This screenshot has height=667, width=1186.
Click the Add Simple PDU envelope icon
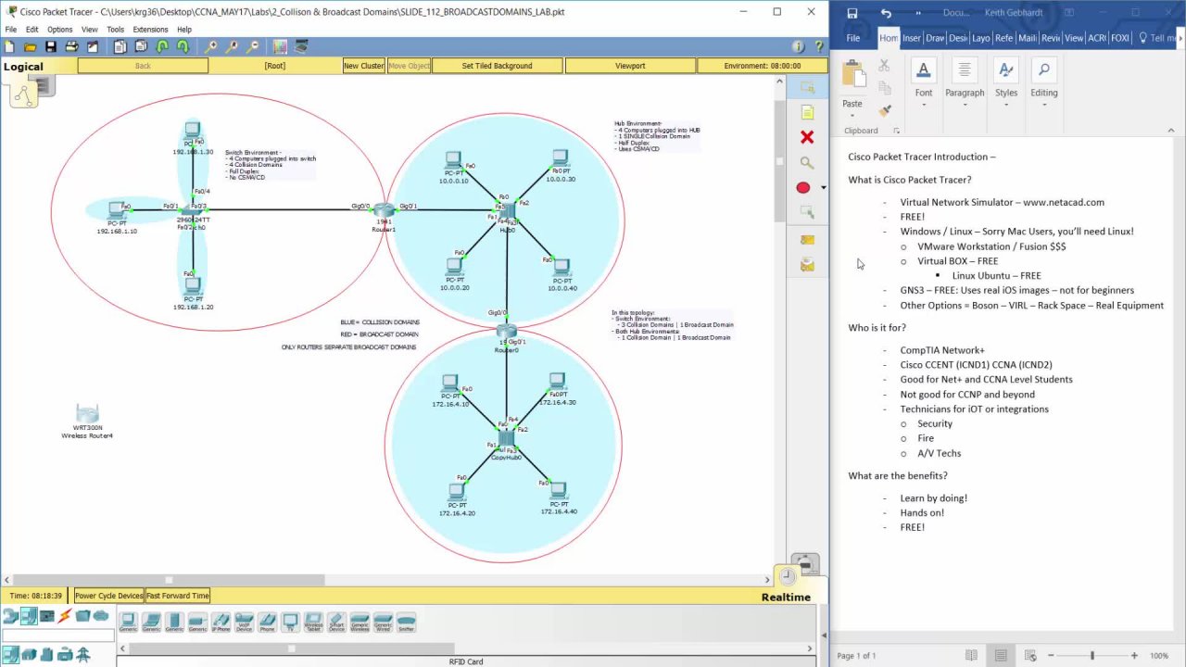point(807,239)
